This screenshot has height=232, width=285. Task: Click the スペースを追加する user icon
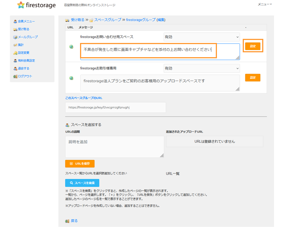point(67,125)
